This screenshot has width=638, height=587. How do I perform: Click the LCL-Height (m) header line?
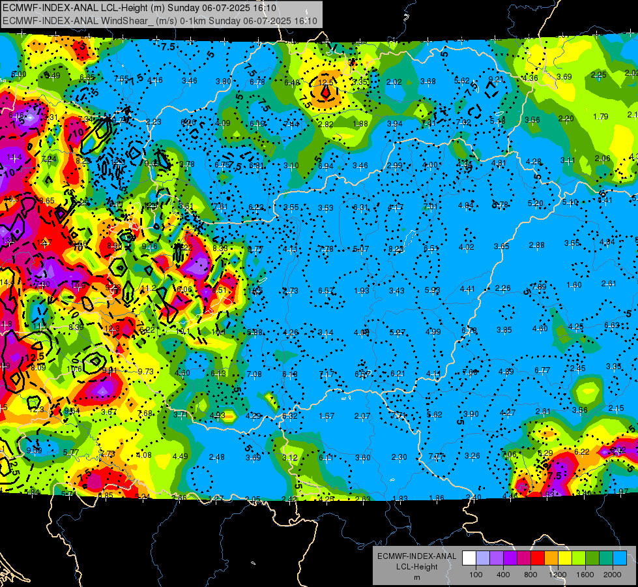[139, 8]
